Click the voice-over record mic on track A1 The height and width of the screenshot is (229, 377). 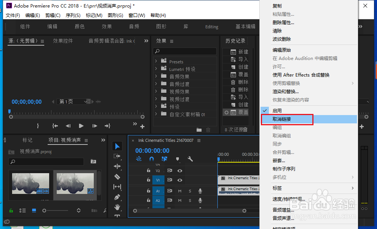point(200,191)
